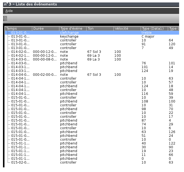Open the Aide menu
Screen dimensions: 184x172
click(x=9, y=11)
